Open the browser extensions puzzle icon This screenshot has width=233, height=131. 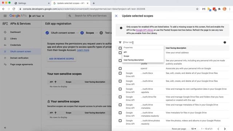point(219,9)
